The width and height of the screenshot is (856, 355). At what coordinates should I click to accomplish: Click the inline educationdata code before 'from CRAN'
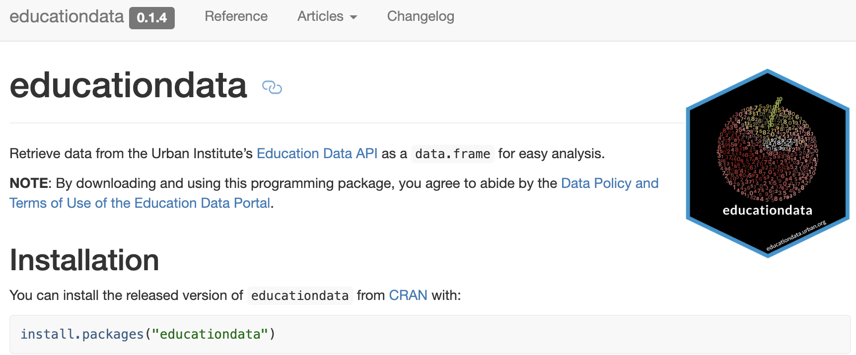tap(299, 296)
